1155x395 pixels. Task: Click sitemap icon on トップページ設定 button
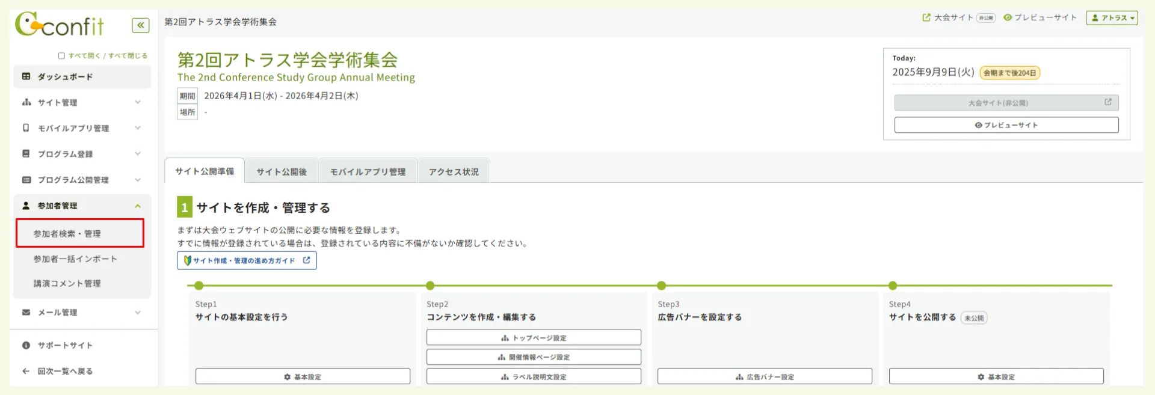[505, 338]
